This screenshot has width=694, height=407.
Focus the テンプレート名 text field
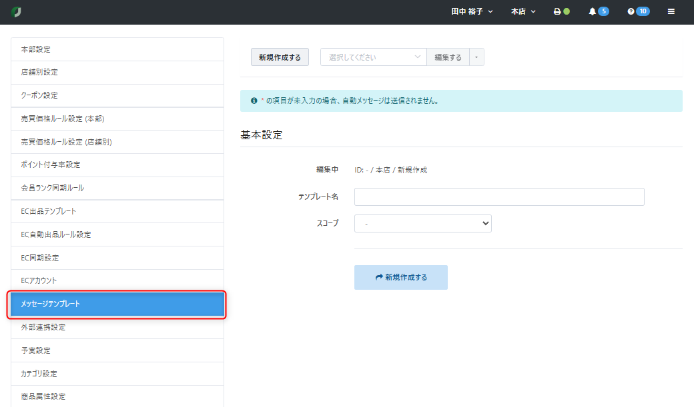(498, 197)
